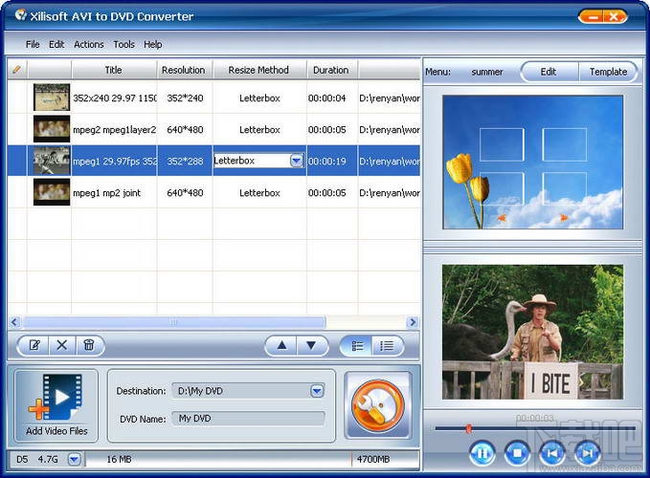Switch to plain list view icon
This screenshot has width=650, height=478.
(x=387, y=345)
